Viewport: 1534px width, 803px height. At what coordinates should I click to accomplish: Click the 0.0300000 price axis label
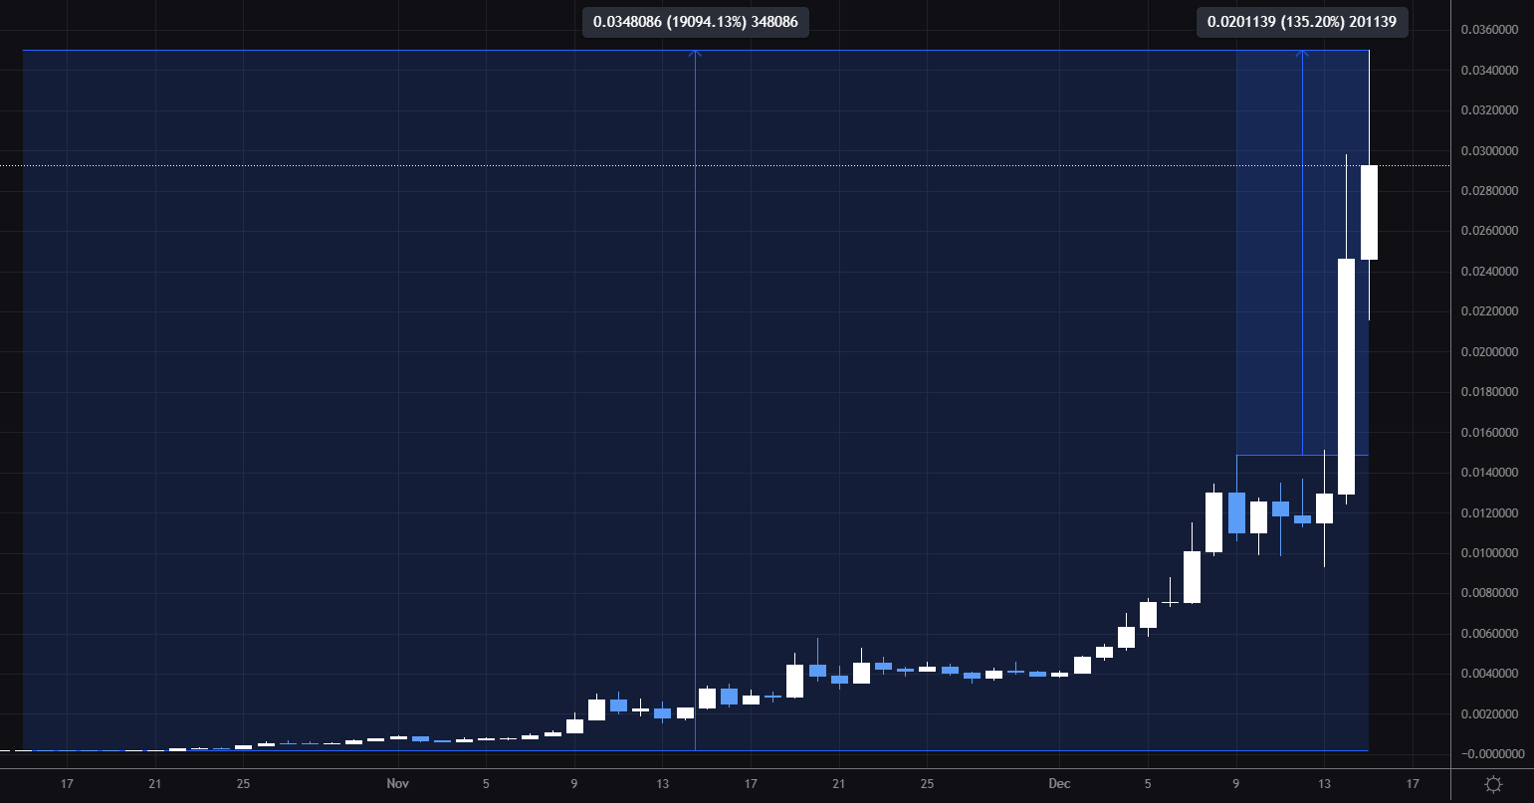click(1488, 150)
